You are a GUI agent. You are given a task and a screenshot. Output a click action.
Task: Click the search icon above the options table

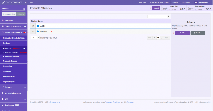point(168,16)
